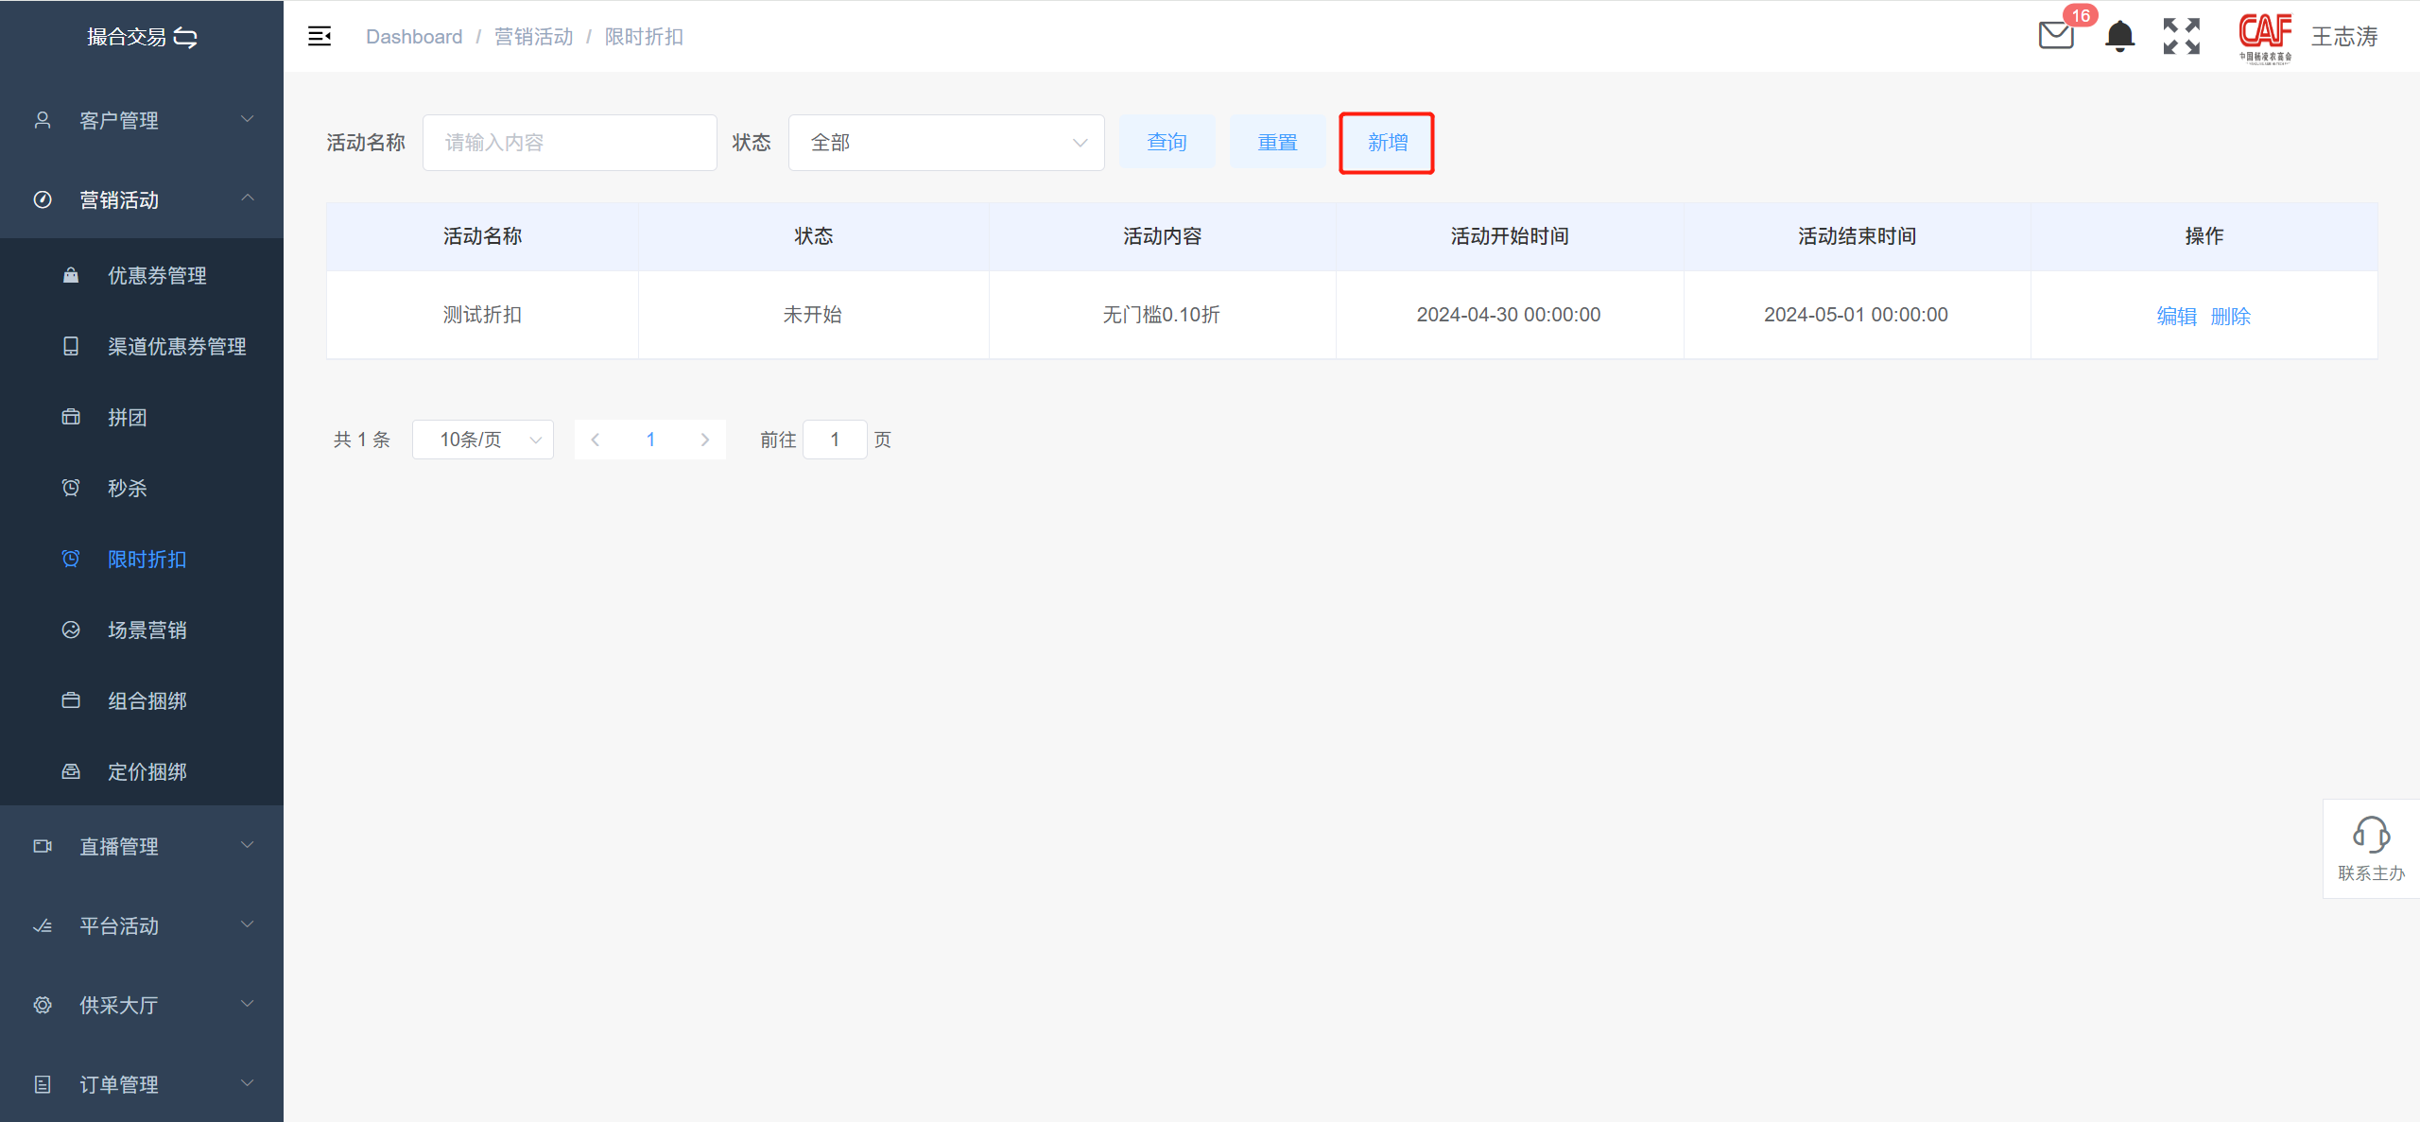Expand the 直播管理 sidebar menu
2420x1122 pixels.
[142, 846]
